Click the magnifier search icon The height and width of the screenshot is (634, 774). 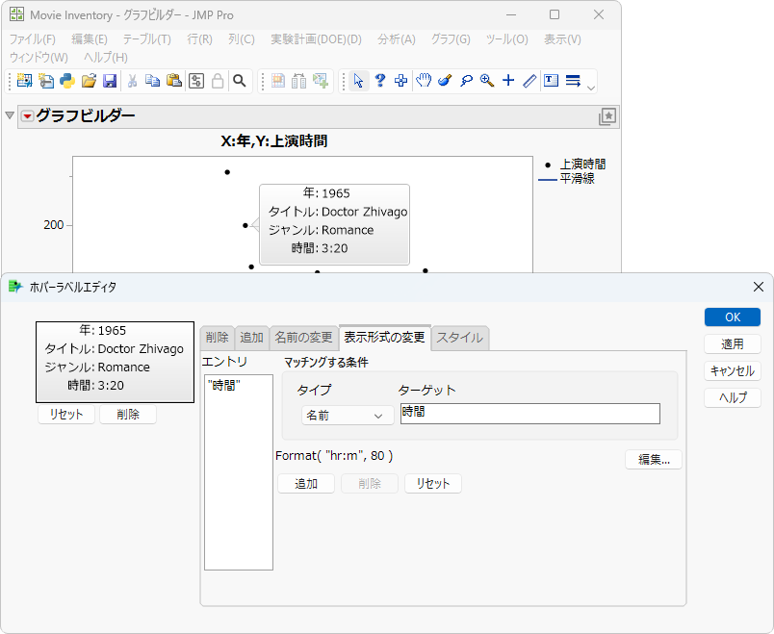[x=240, y=81]
